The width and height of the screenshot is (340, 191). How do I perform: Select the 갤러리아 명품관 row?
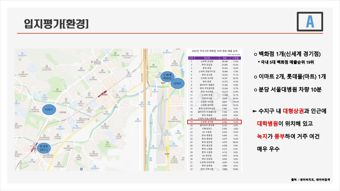tap(215, 85)
